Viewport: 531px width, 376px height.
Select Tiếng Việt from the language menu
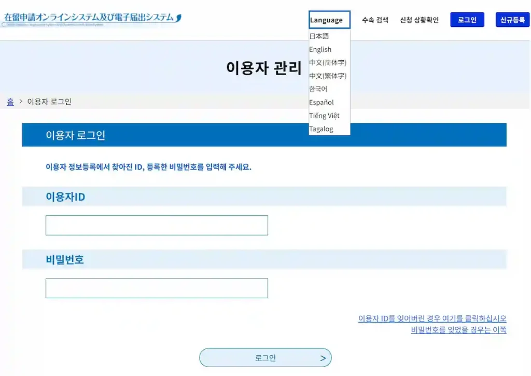click(x=323, y=116)
